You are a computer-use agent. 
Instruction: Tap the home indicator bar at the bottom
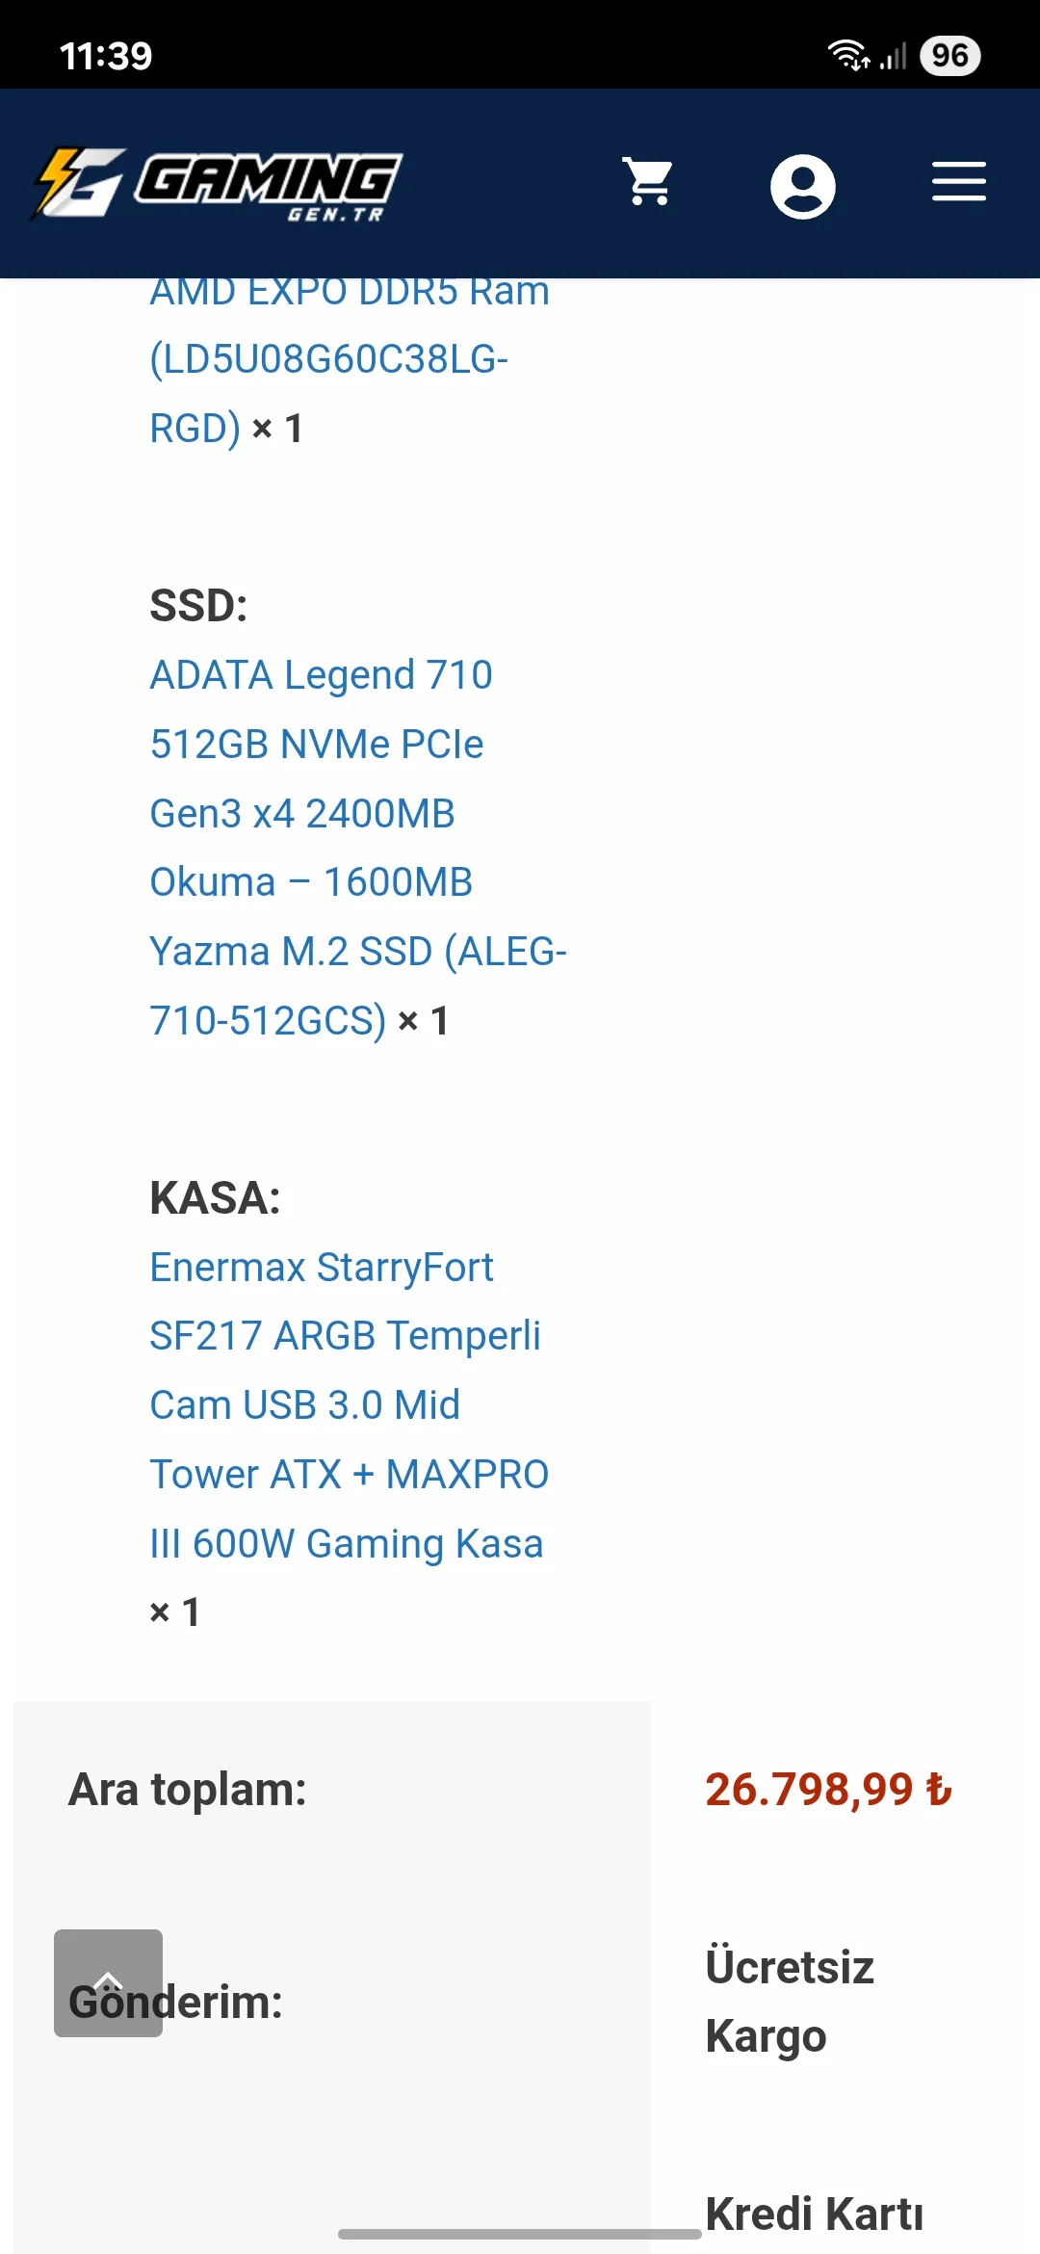click(520, 2234)
